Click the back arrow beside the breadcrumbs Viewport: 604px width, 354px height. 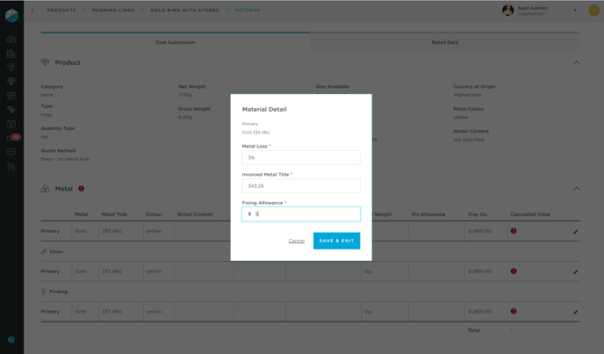click(x=32, y=11)
